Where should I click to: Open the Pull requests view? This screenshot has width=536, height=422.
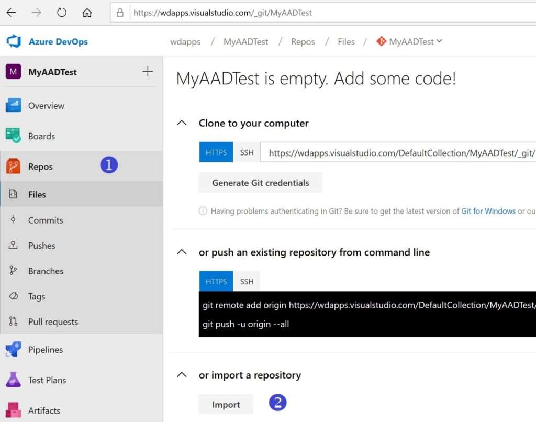point(53,321)
